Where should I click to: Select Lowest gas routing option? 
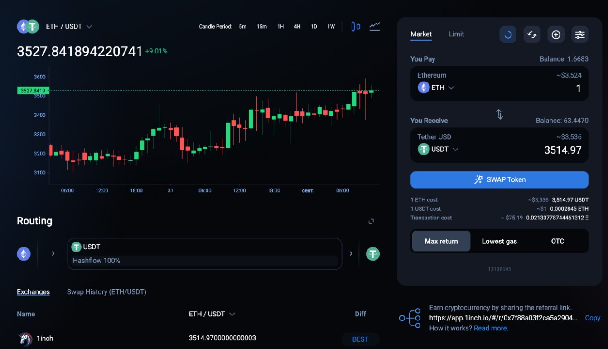click(x=499, y=241)
